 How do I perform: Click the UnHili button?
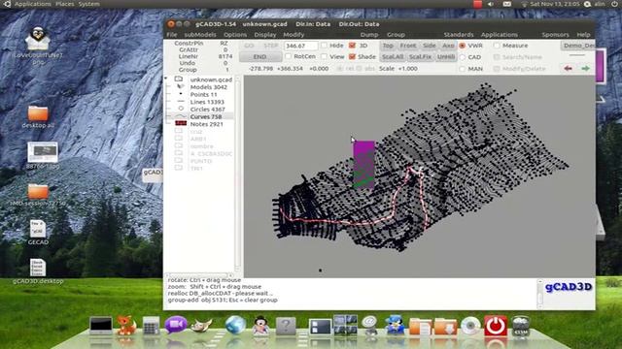pos(445,56)
